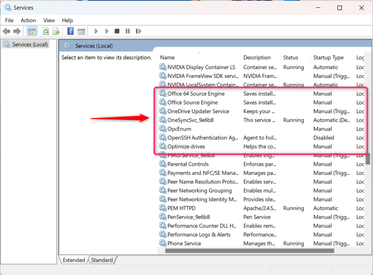Click the horizontal scrollbar thumb
373x275 pixels.
[x=249, y=251]
